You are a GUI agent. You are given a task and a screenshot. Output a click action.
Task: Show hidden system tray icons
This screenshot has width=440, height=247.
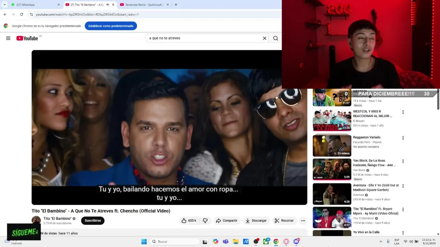[381, 242]
